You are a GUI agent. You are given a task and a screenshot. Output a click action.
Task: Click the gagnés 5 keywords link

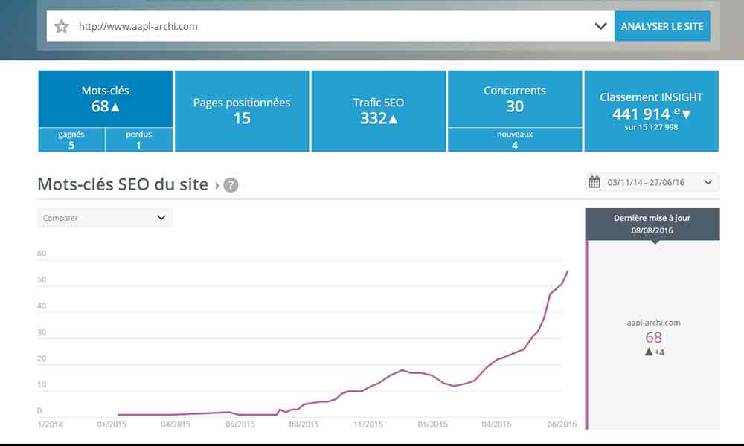pyautogui.click(x=71, y=140)
